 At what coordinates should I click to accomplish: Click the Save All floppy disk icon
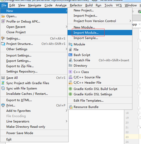coord(3,78)
